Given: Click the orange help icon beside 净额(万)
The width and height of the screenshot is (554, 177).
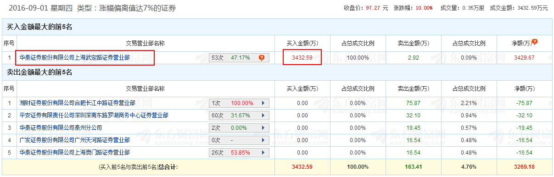Looking at the screenshot, I should pos(535,42).
